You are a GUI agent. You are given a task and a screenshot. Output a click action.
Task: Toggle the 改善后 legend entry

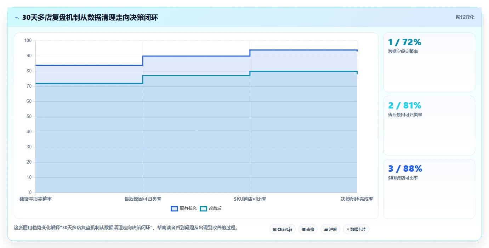tap(211, 208)
